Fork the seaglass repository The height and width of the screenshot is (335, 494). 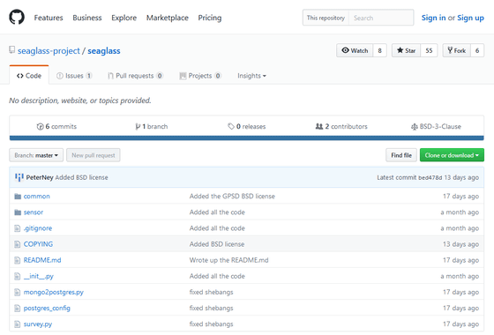tap(457, 50)
